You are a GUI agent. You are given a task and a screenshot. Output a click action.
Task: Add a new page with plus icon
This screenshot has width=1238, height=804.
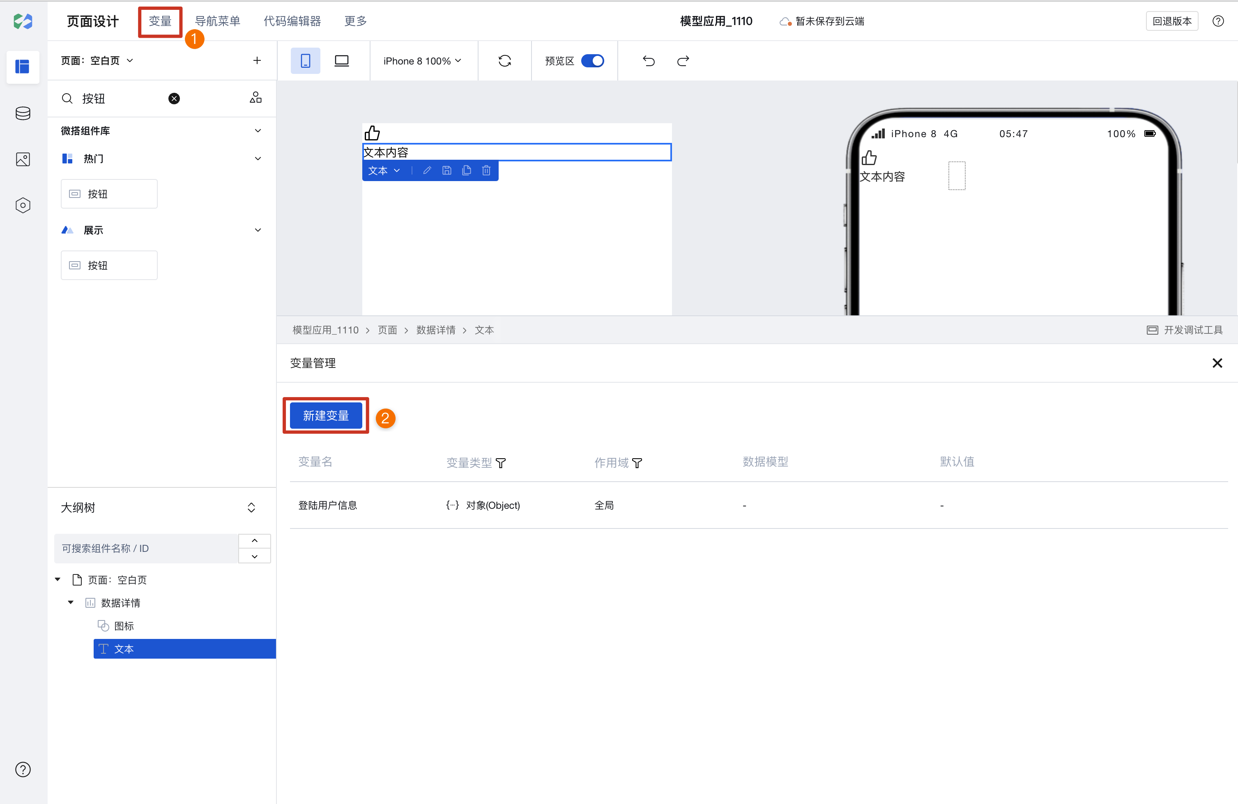(257, 60)
